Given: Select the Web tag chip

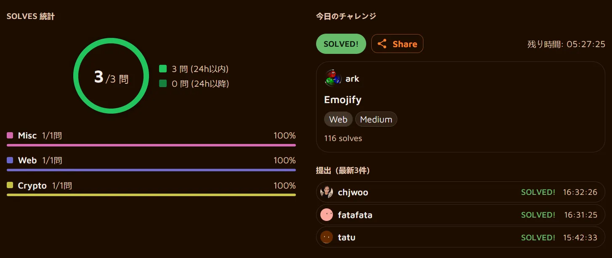Looking at the screenshot, I should [338, 120].
